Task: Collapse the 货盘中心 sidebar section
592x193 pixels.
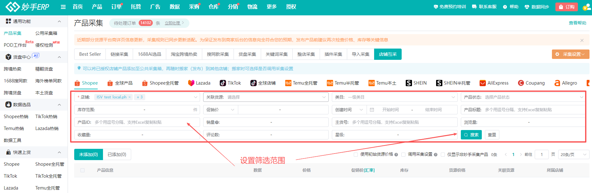Action: (59, 57)
